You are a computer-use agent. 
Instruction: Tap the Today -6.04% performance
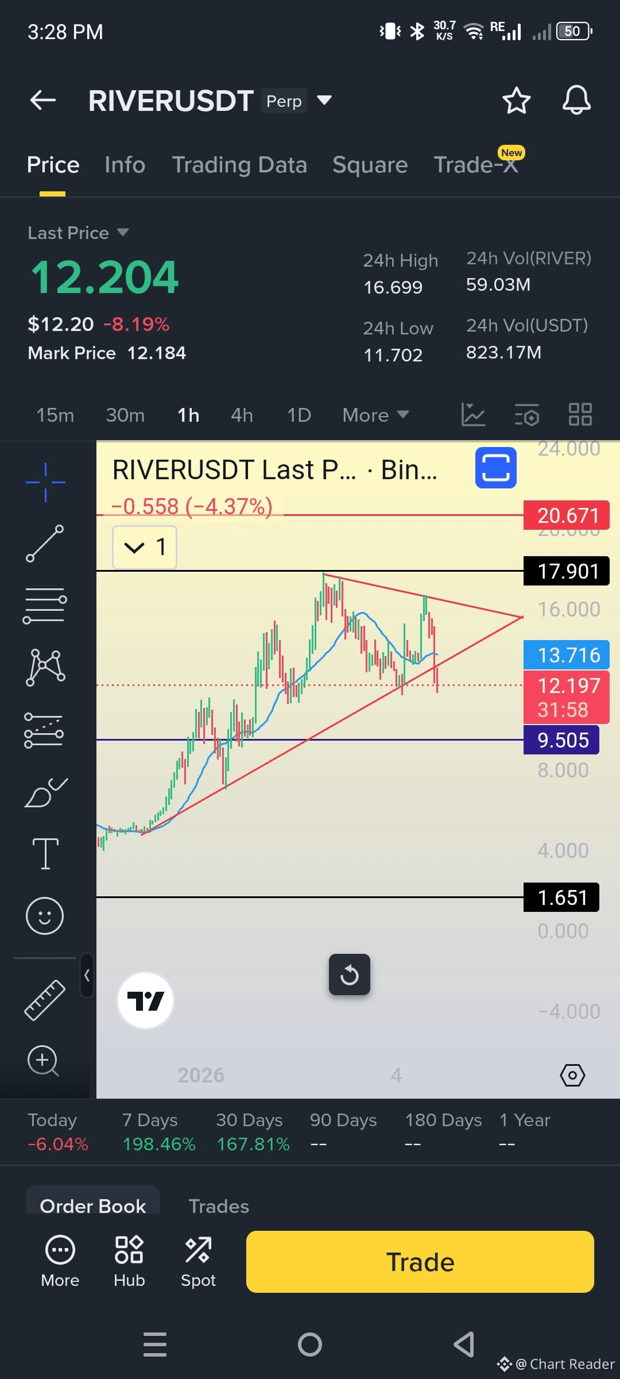pos(58,1132)
